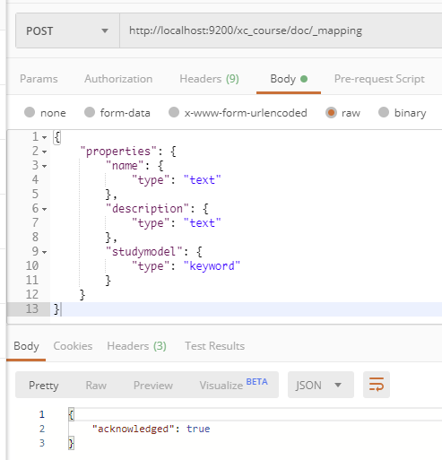
Task: Open the Authorization tab
Action: [x=118, y=79]
